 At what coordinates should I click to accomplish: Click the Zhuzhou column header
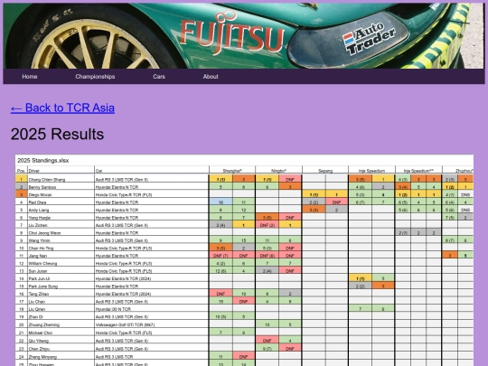pyautogui.click(x=465, y=171)
